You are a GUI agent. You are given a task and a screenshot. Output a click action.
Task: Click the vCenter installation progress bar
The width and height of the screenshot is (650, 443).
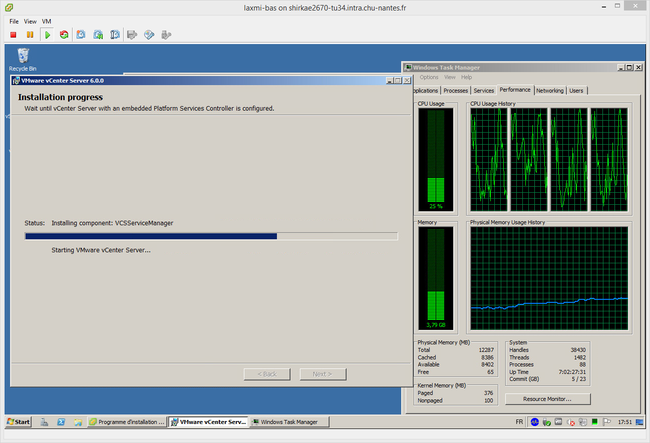click(x=211, y=236)
